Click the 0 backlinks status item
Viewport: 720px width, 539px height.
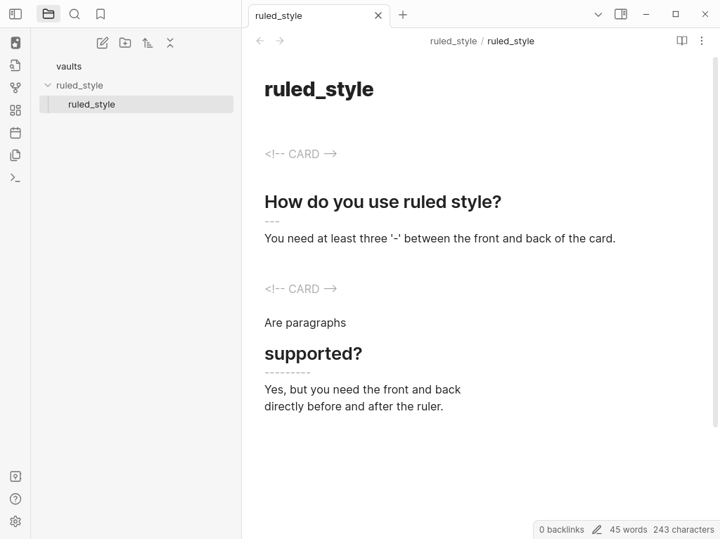click(561, 530)
